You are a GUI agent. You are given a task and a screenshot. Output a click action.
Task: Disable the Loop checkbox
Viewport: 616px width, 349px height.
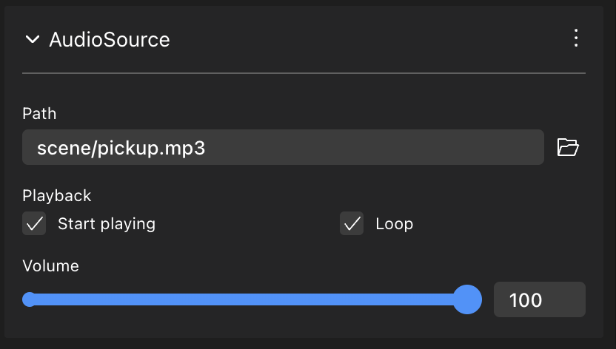pyautogui.click(x=352, y=223)
